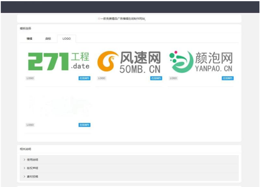This screenshot has width=268, height=187.
Task: Expand the 素材投稿 section
Action: tap(33, 177)
